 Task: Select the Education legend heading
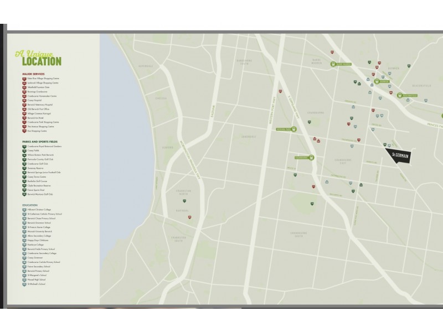point(30,205)
